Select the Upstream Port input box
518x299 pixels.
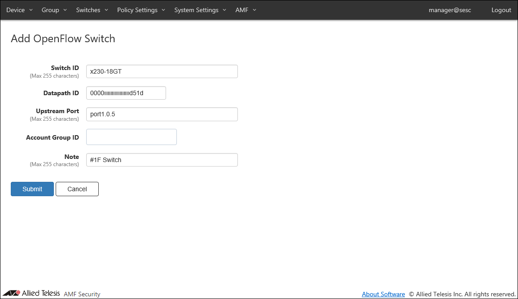pyautogui.click(x=162, y=114)
